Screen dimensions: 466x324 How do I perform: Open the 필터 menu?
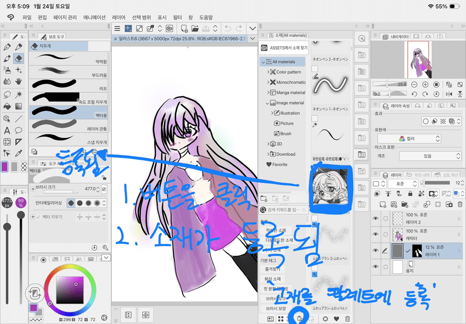pyautogui.click(x=177, y=17)
